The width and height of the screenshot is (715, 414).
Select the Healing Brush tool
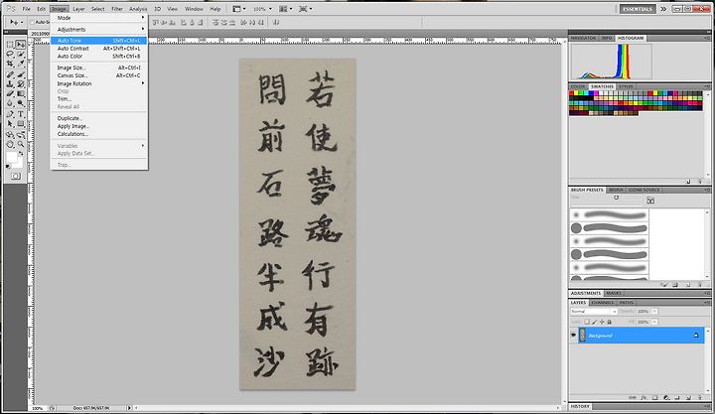click(x=10, y=74)
